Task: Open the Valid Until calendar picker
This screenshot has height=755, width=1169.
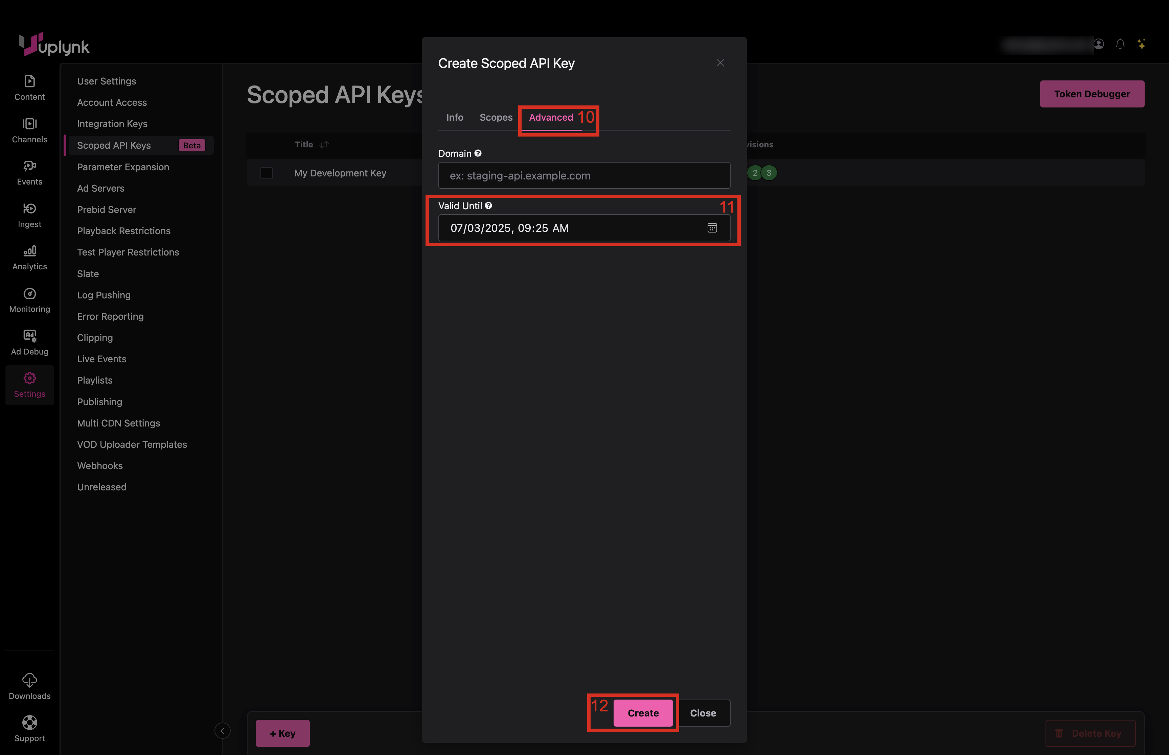Action: pyautogui.click(x=712, y=228)
